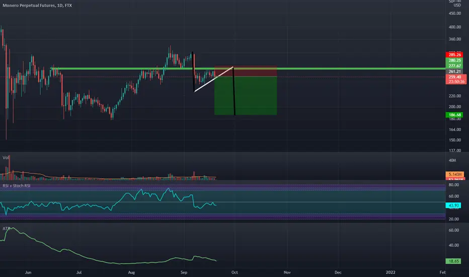
Task: Select the black drop line near Sep
Action: pyautogui.click(x=193, y=72)
